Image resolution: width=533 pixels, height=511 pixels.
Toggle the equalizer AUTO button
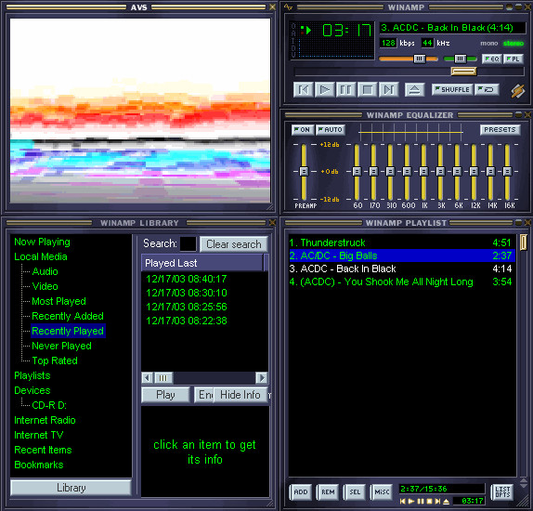(x=331, y=130)
